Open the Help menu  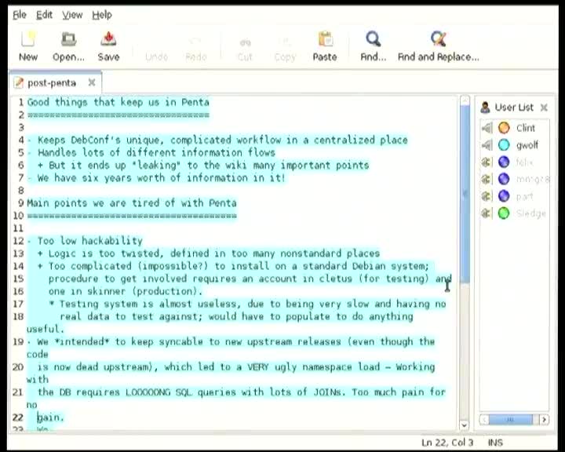point(102,15)
